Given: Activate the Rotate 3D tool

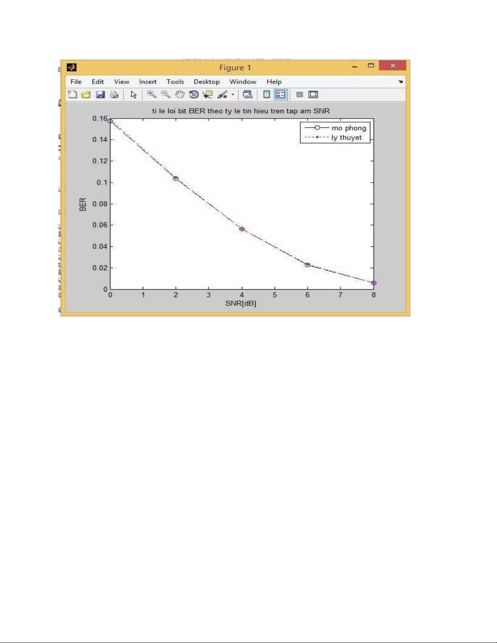Looking at the screenshot, I should pyautogui.click(x=194, y=95).
